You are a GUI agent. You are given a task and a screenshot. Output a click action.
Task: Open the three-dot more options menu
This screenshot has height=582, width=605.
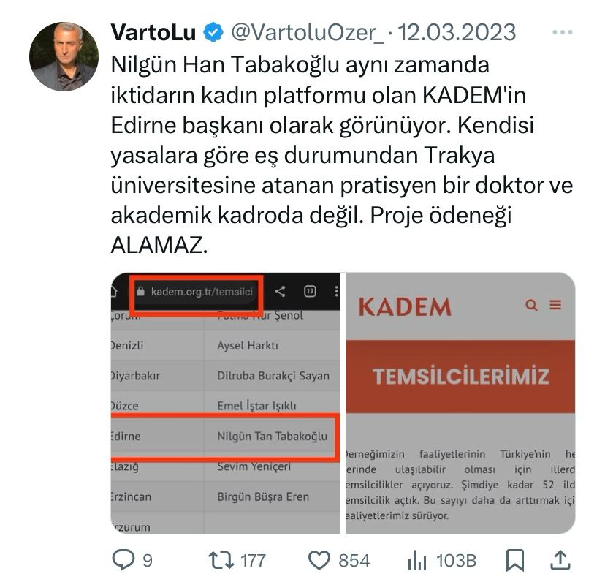[562, 32]
